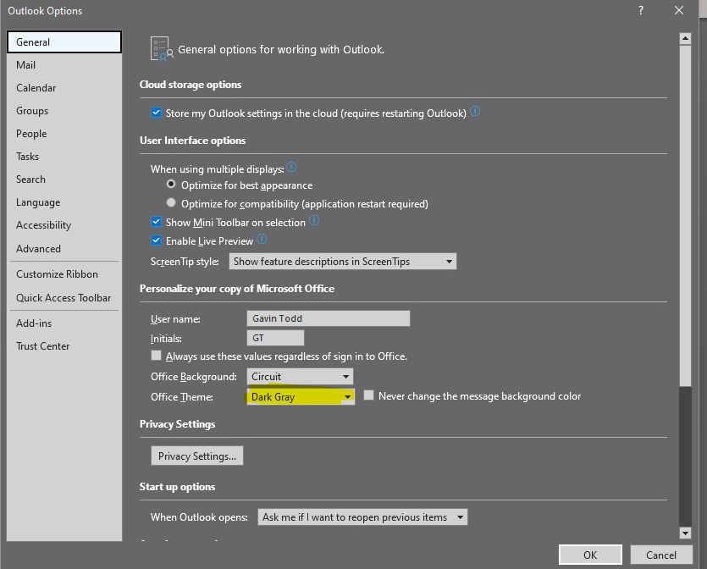Screen dimensions: 707x569
Task: Open Tasks options category
Action: (x=64, y=157)
